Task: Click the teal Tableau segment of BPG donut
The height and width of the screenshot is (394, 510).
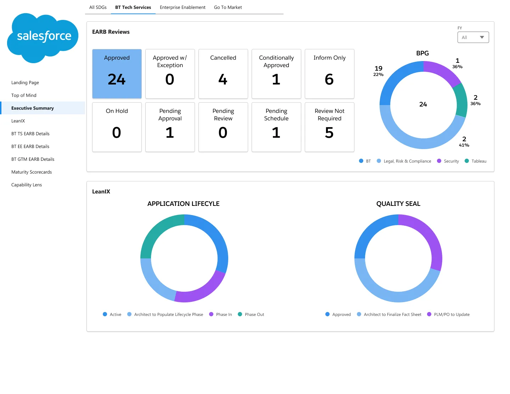Action: click(x=461, y=100)
